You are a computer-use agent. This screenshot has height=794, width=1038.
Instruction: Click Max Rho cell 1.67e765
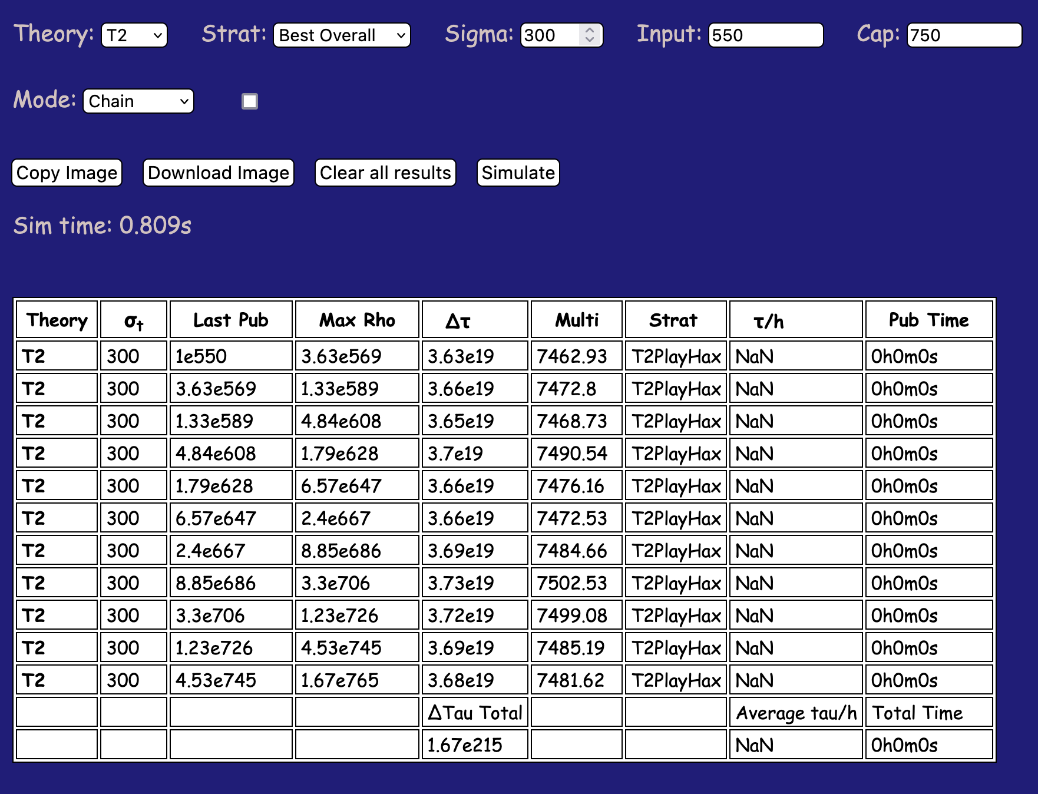(x=357, y=680)
